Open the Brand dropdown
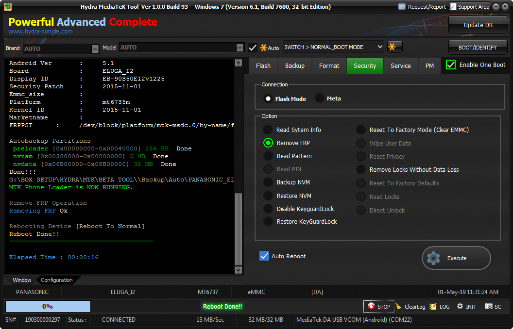This screenshot has height=329, width=513. [x=95, y=49]
